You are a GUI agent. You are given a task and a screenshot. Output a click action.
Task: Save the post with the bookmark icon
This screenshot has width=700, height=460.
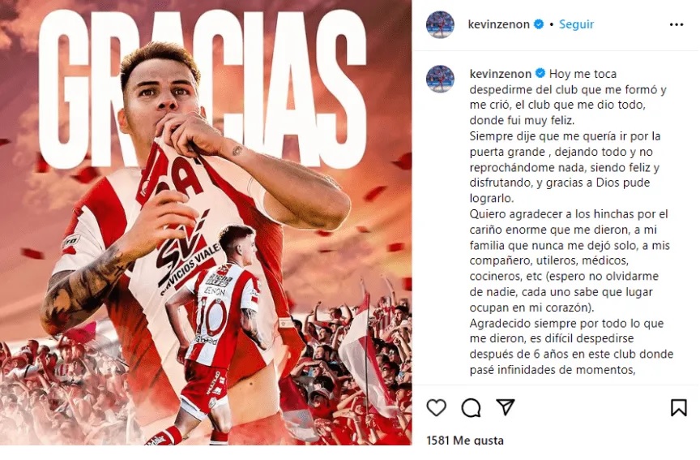(679, 407)
